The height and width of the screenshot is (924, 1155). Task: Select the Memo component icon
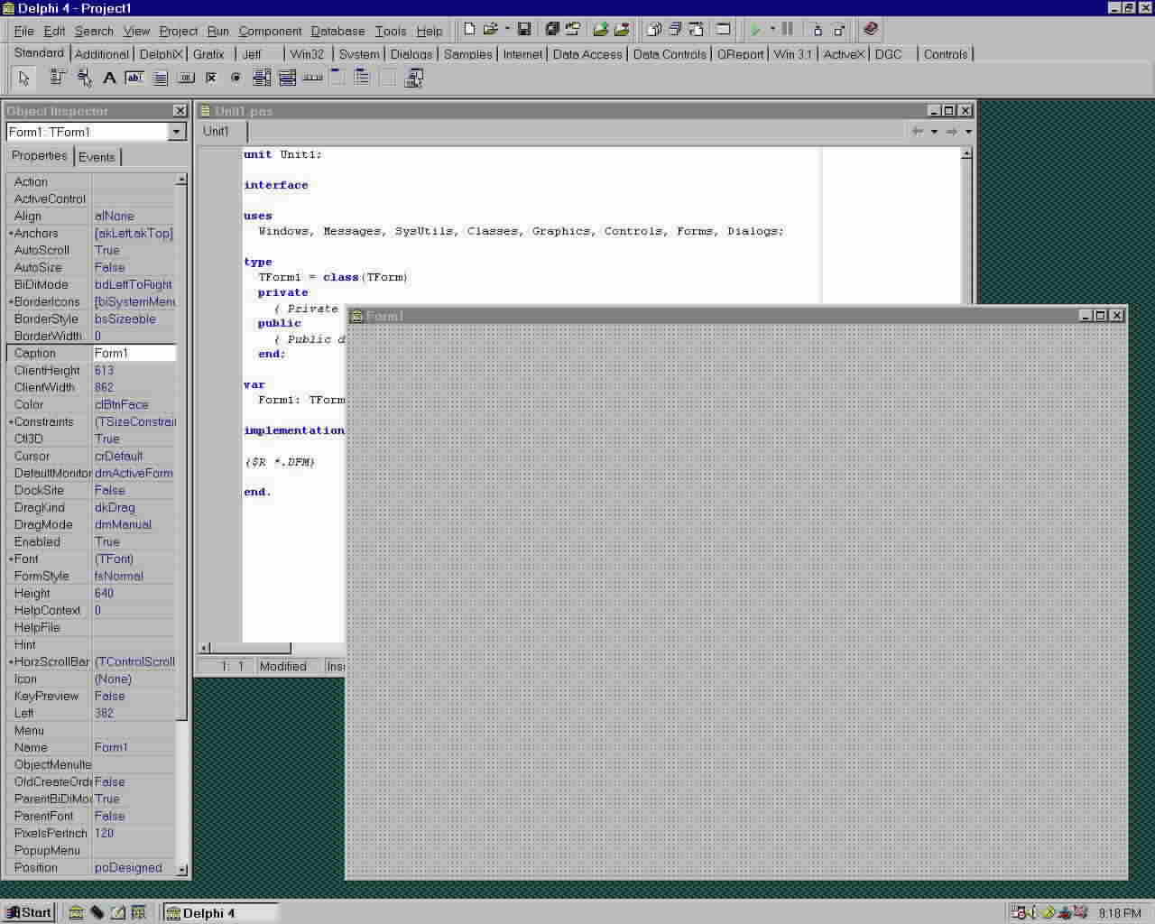pos(159,78)
